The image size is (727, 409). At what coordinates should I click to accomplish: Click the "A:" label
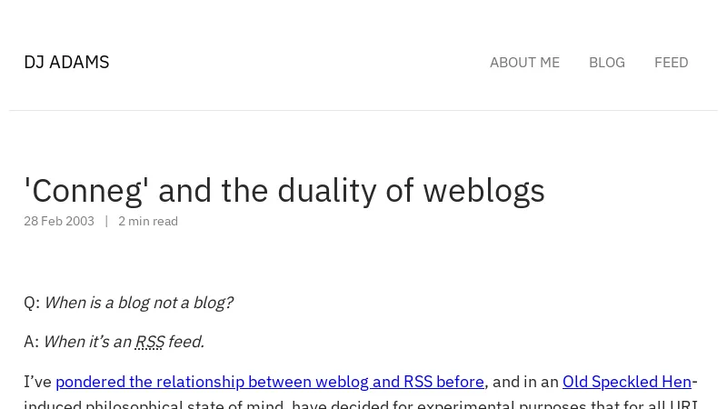[32, 342]
